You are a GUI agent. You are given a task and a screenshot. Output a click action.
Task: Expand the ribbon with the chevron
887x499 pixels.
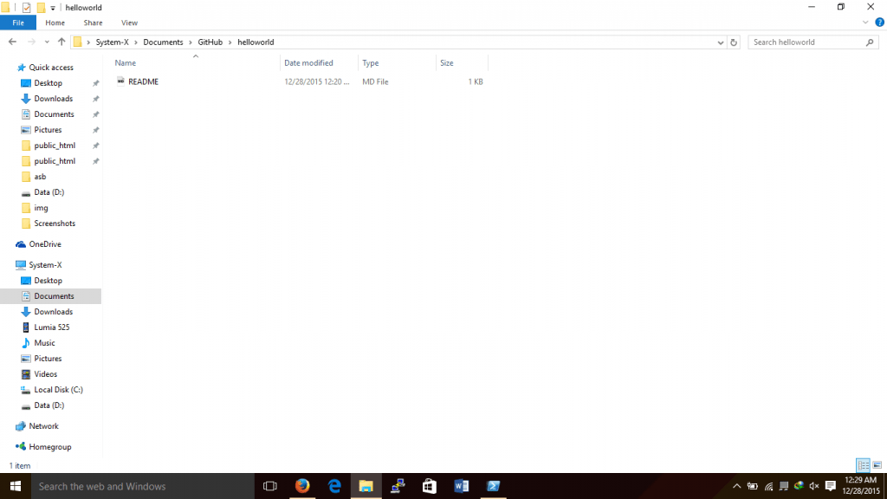pyautogui.click(x=865, y=23)
